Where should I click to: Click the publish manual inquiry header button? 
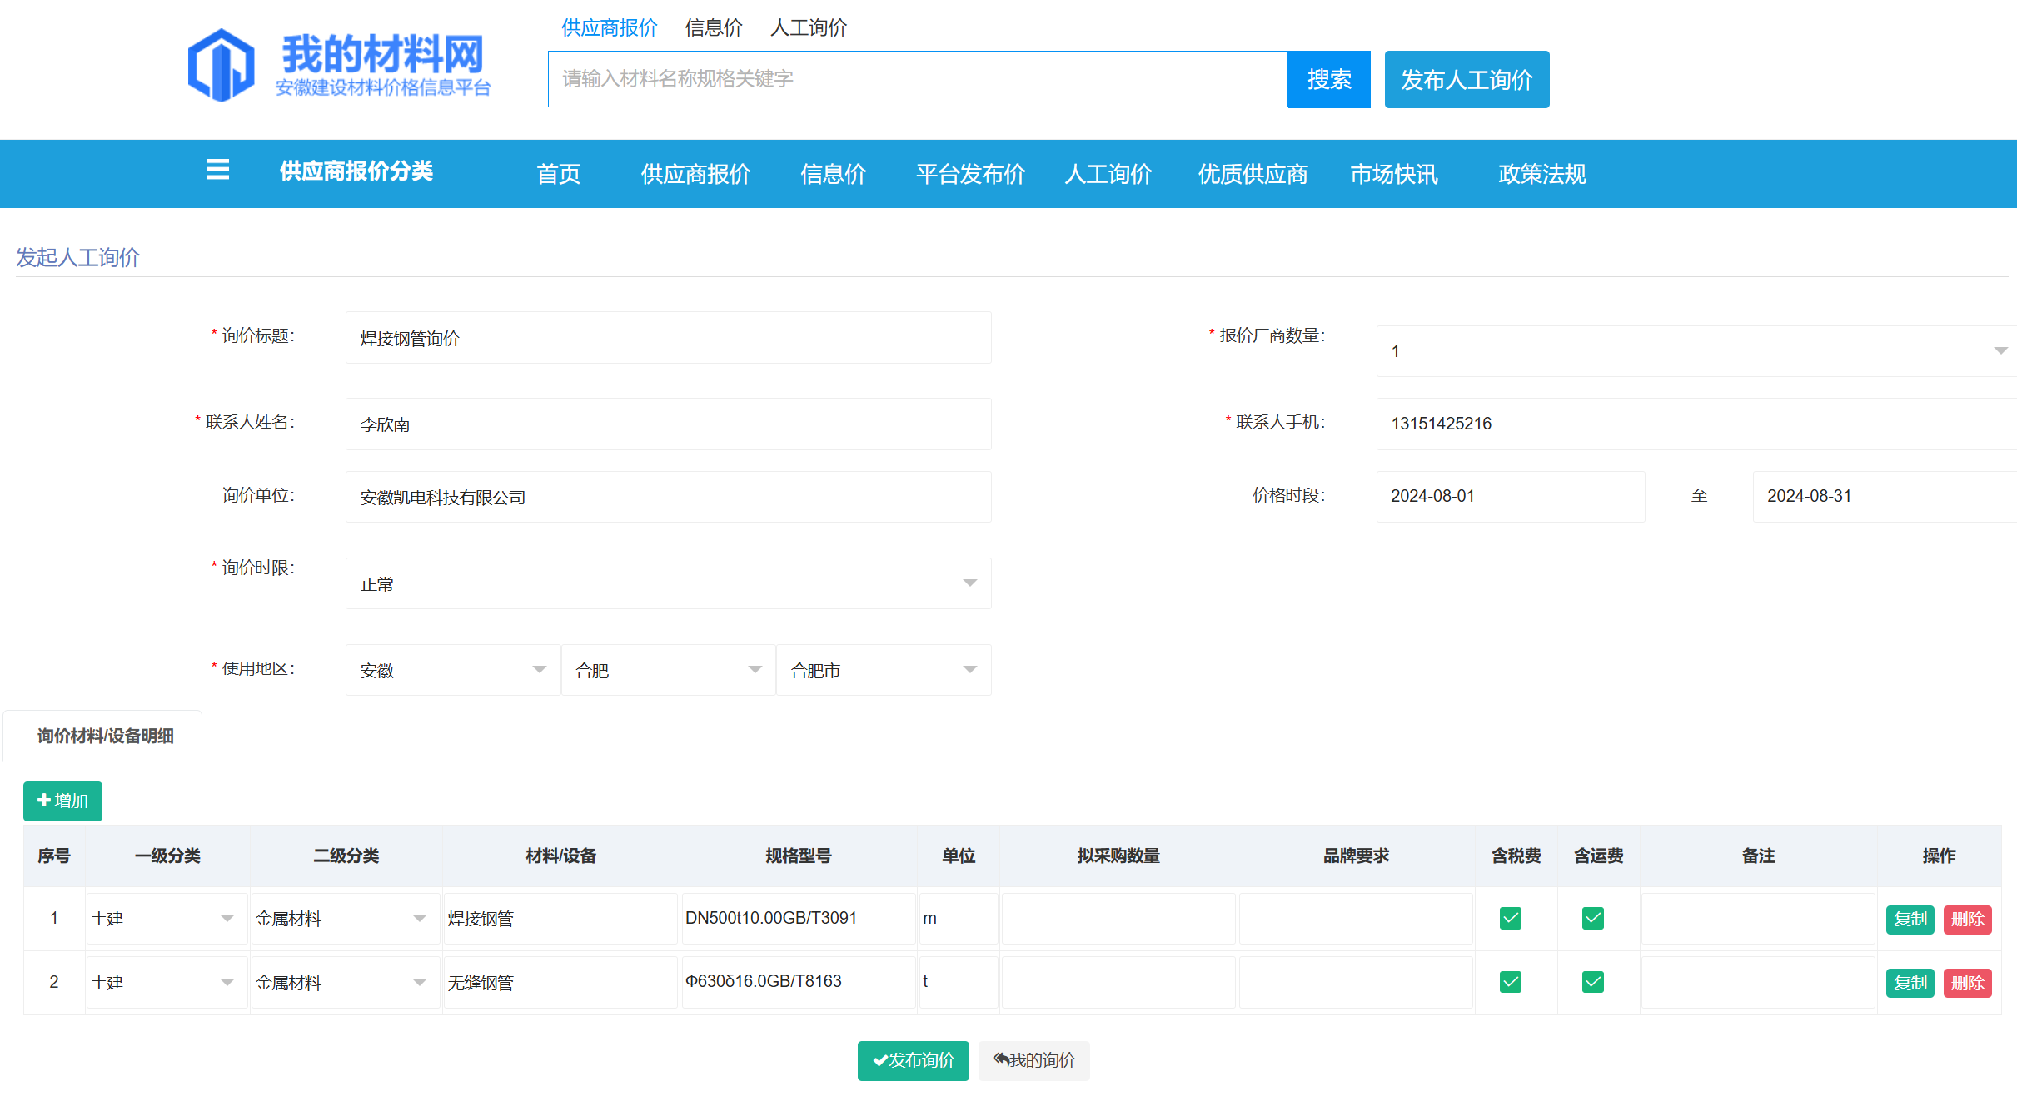[1466, 79]
